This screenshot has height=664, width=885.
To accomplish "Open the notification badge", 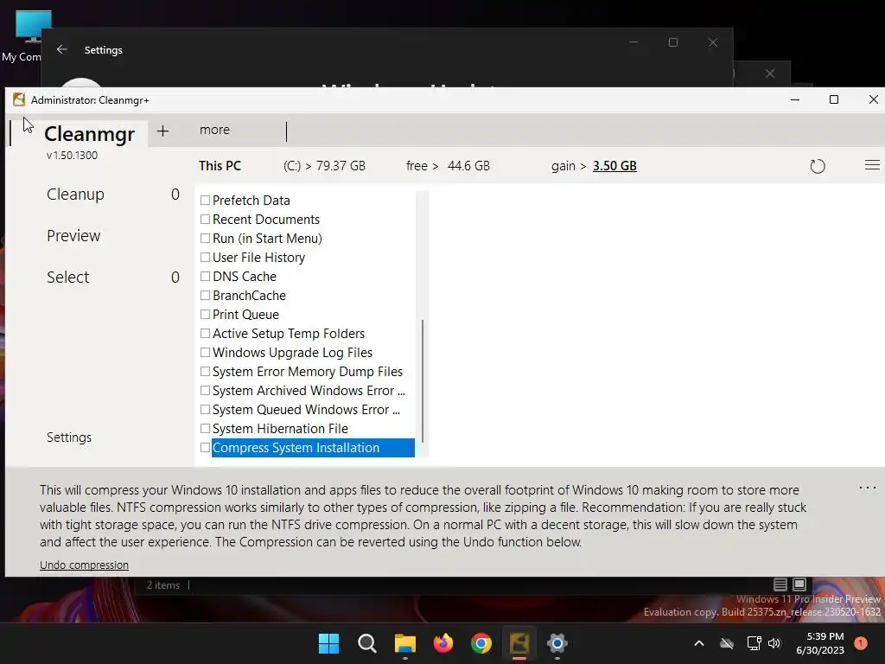I will tap(861, 643).
